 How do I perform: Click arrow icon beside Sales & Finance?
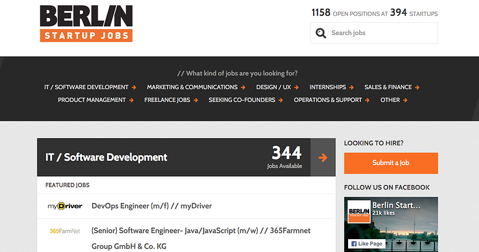pos(417,87)
